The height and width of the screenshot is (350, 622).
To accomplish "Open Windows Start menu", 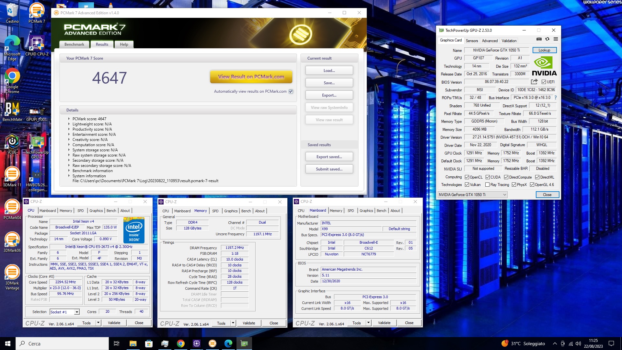I will (x=8, y=344).
